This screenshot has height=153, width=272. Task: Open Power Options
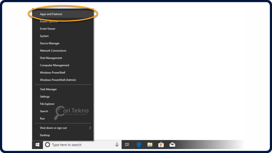point(49,21)
